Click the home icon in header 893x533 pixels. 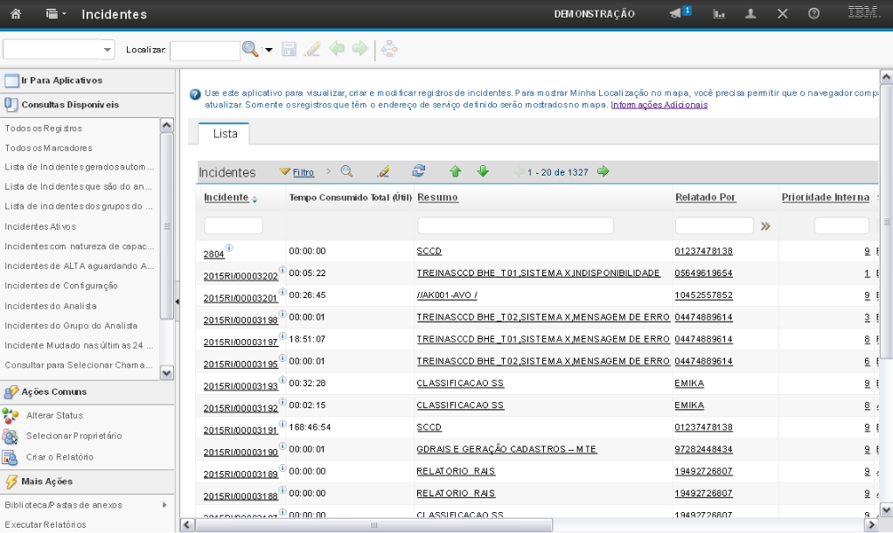pos(16,14)
